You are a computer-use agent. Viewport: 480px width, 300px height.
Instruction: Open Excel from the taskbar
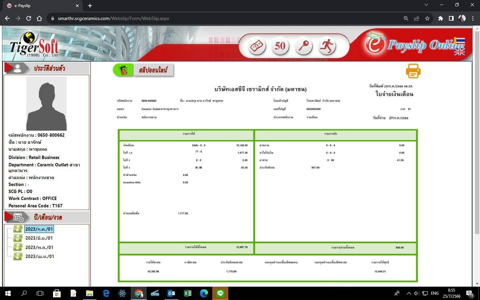(x=188, y=293)
